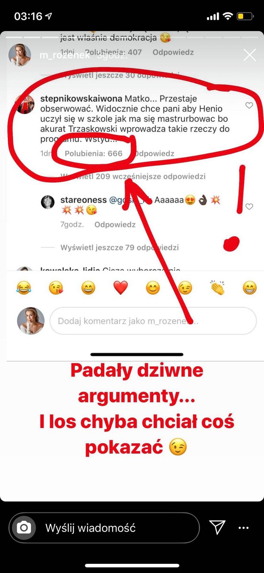264x573 pixels.
Task: Like the stareoness reply with heart icon
Action: click(249, 207)
